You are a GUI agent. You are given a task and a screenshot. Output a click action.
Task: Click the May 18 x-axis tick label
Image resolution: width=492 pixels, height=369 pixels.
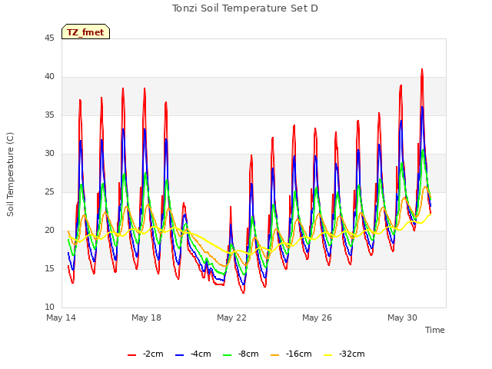(146, 317)
